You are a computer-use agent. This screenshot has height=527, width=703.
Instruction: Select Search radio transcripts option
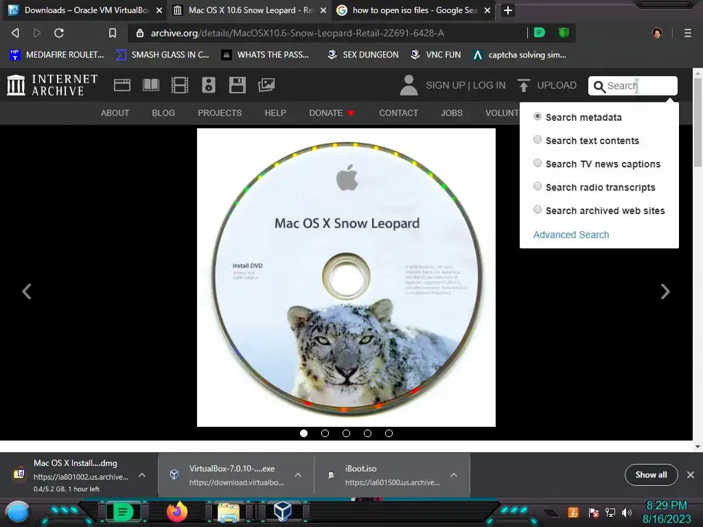538,187
